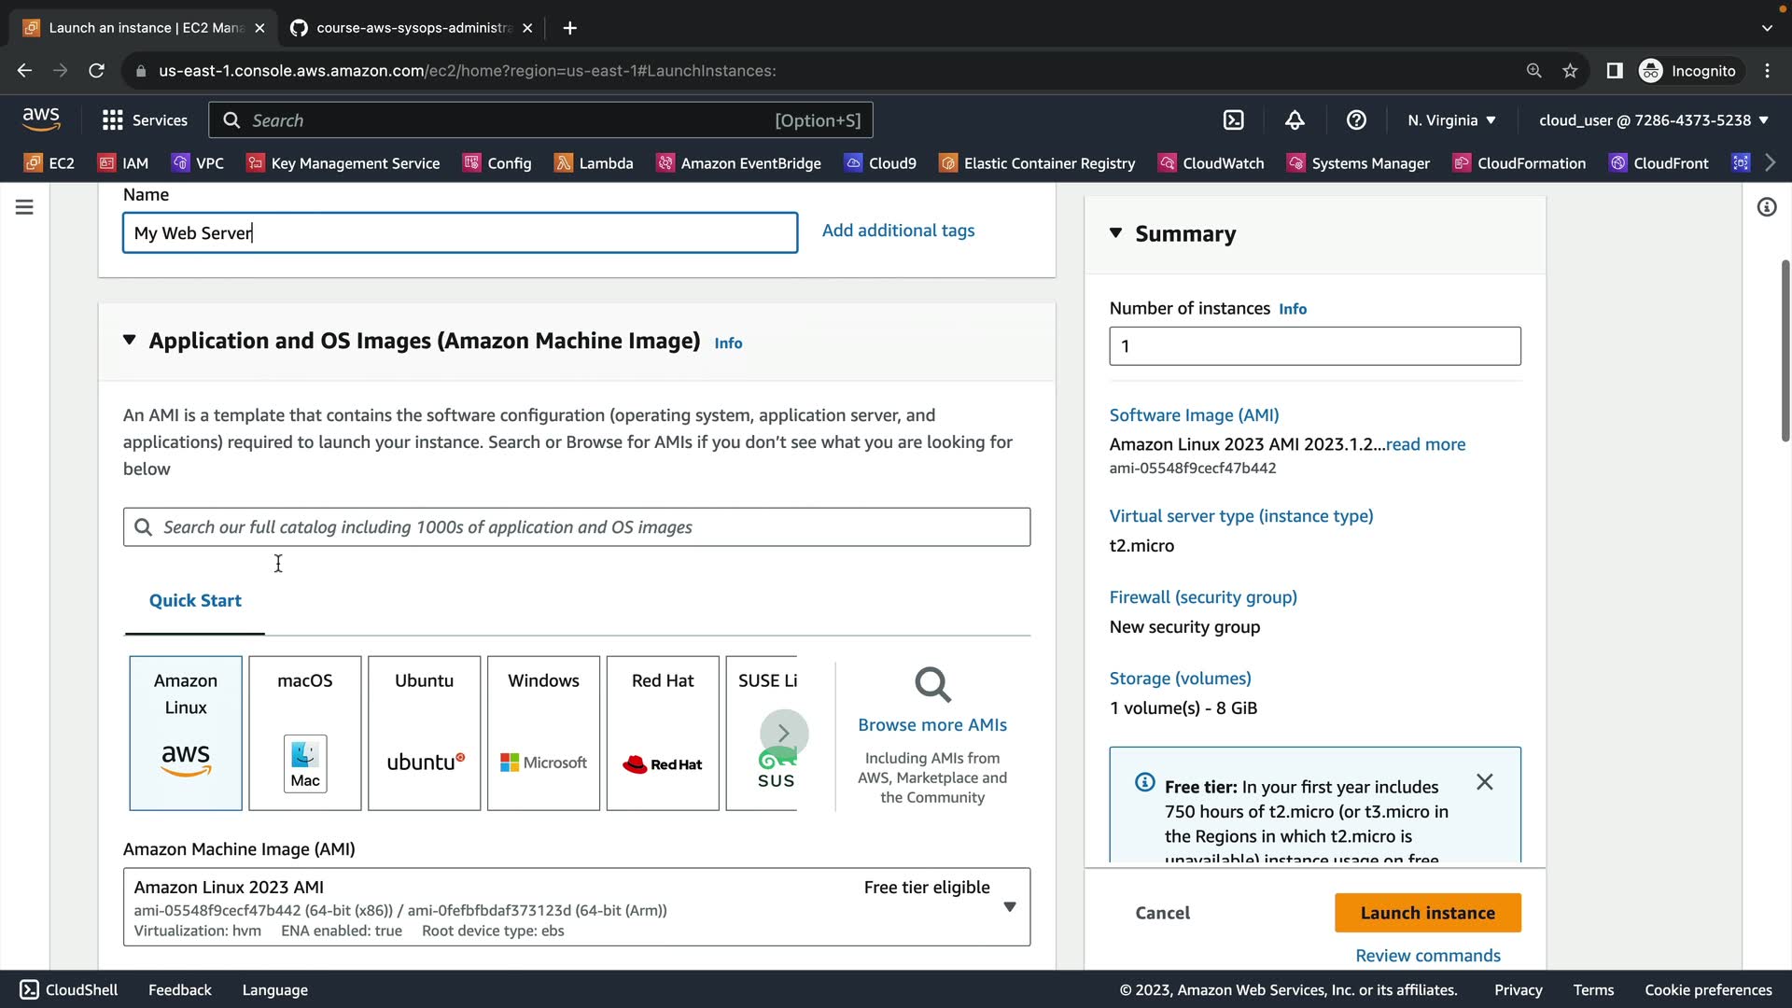Select the Windows AMI tile
Screen dimensions: 1792x1008
coord(543,733)
